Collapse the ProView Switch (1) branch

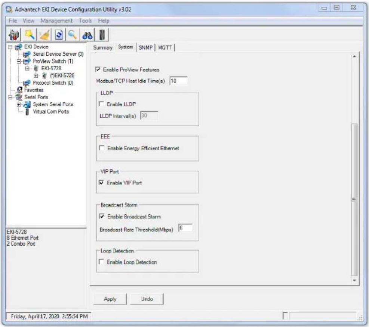[x=19, y=62]
